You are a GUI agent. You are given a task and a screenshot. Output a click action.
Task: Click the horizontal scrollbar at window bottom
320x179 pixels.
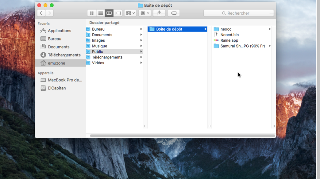point(183,136)
